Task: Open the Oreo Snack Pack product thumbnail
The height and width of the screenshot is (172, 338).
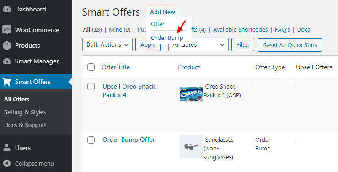Action: pyautogui.click(x=191, y=94)
